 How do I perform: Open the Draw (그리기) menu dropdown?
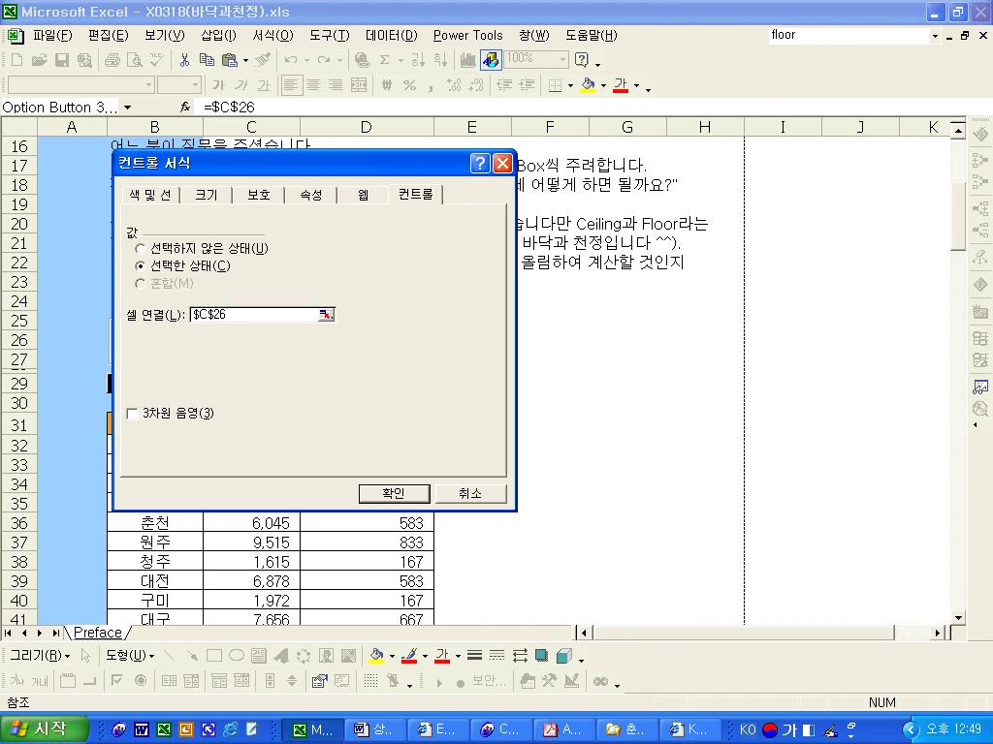click(x=40, y=656)
